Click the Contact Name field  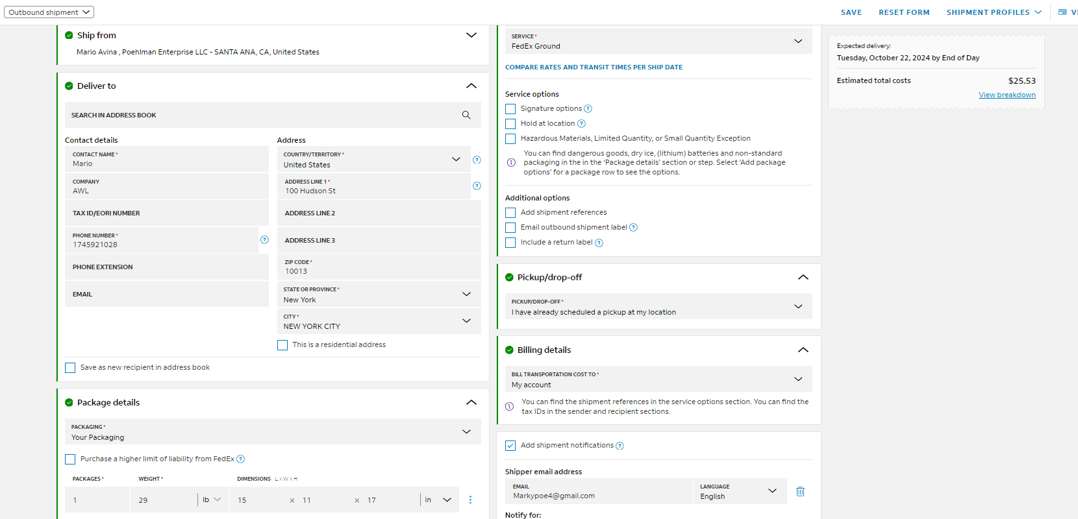[167, 160]
